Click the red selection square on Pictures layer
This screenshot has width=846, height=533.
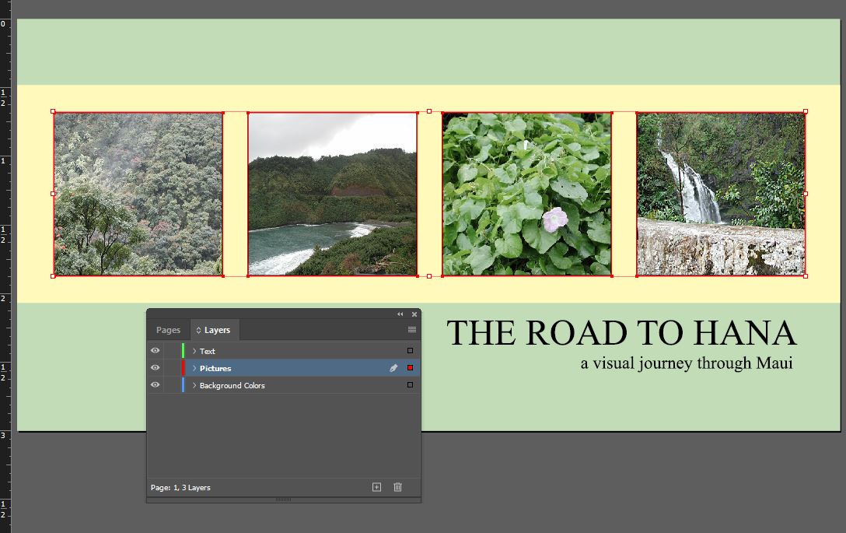411,368
